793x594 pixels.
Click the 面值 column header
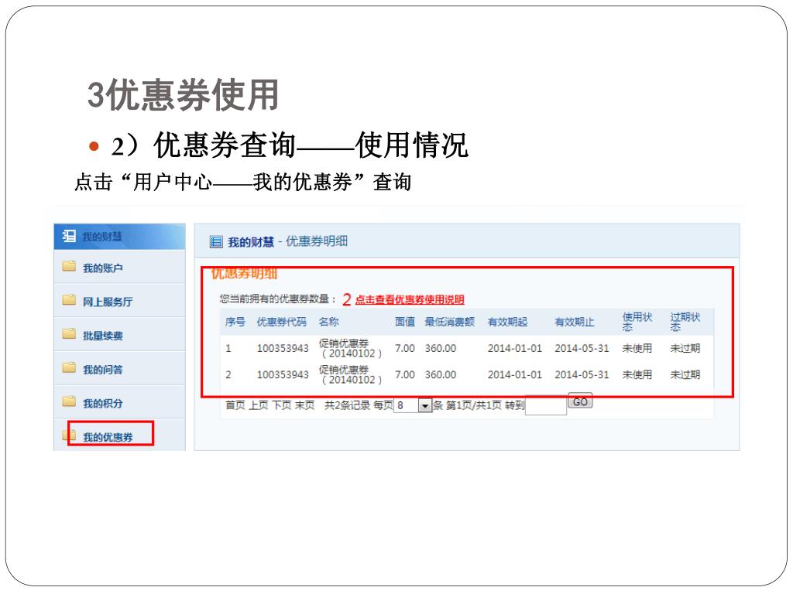pyautogui.click(x=405, y=322)
